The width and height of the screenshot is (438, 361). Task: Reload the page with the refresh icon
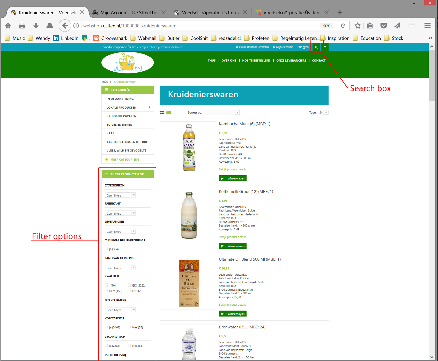click(x=343, y=26)
